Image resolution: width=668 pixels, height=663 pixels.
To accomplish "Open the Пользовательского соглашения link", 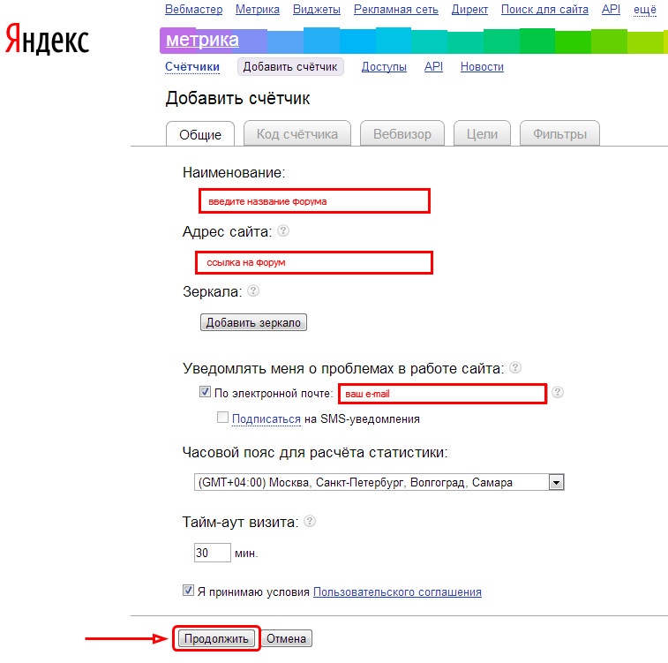I will point(397,591).
